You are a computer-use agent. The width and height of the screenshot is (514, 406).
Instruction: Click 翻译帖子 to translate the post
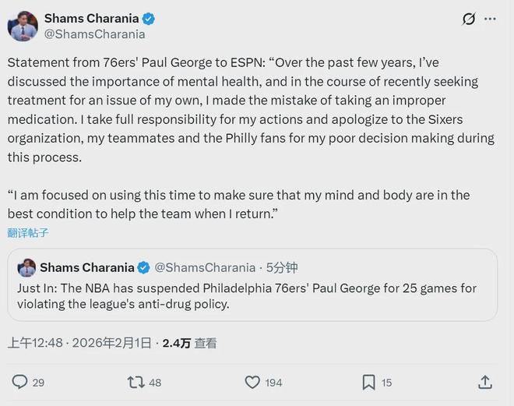tap(28, 233)
